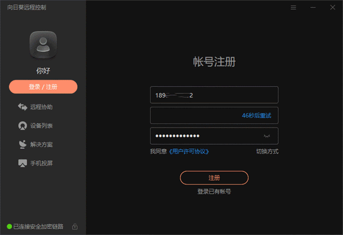
Task: Click the 向日葵远程控制 title text
Action: (x=26, y=8)
